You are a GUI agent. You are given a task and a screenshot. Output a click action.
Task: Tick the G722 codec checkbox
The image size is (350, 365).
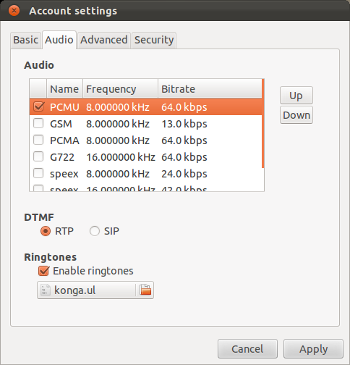coord(38,156)
